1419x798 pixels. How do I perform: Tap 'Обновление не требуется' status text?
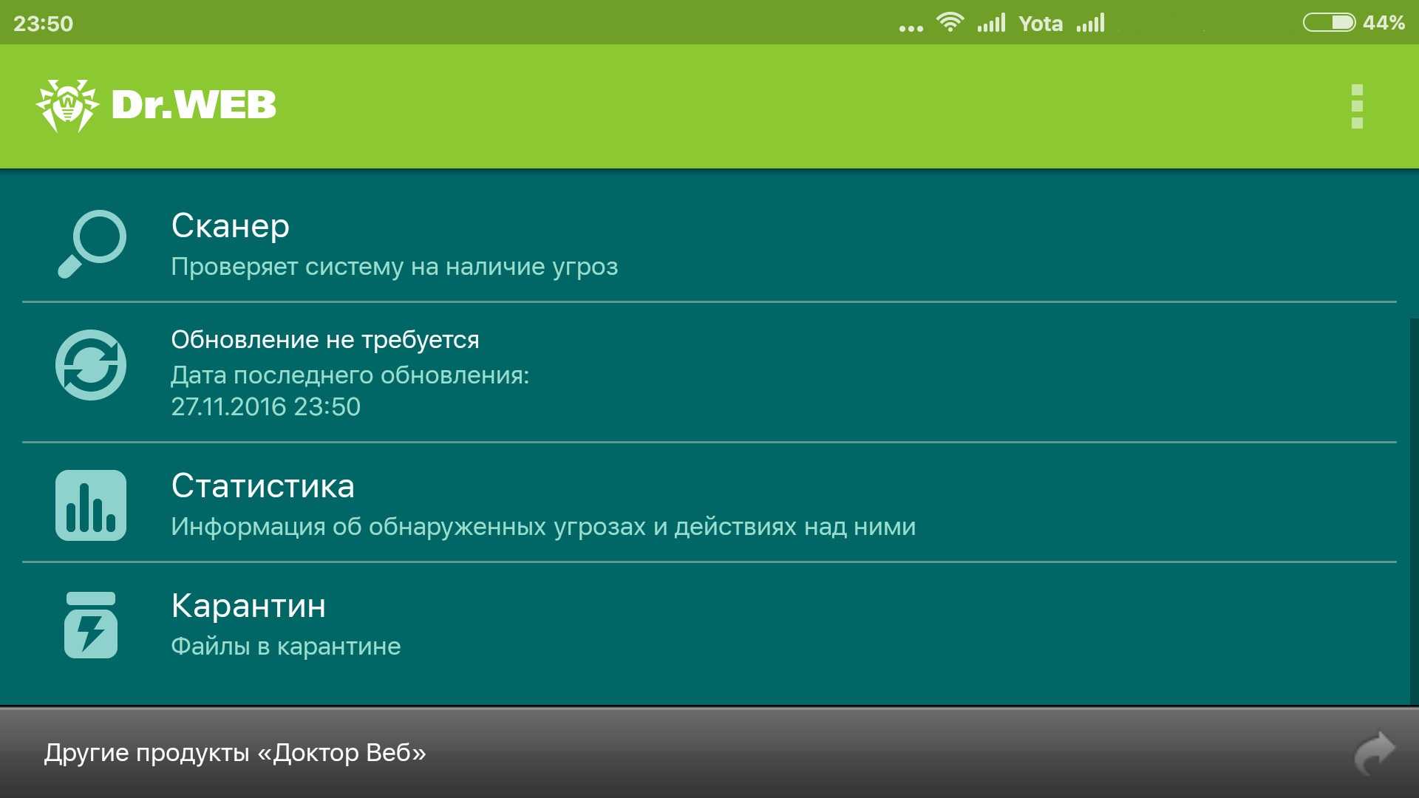click(324, 340)
